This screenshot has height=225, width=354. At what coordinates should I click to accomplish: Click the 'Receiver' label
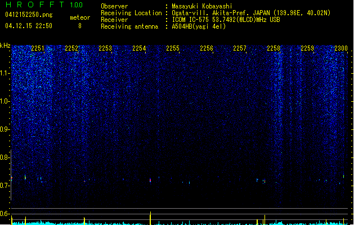(114, 20)
